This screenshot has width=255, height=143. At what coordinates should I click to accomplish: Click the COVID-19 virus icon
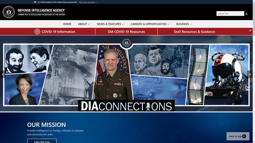[x=37, y=32]
